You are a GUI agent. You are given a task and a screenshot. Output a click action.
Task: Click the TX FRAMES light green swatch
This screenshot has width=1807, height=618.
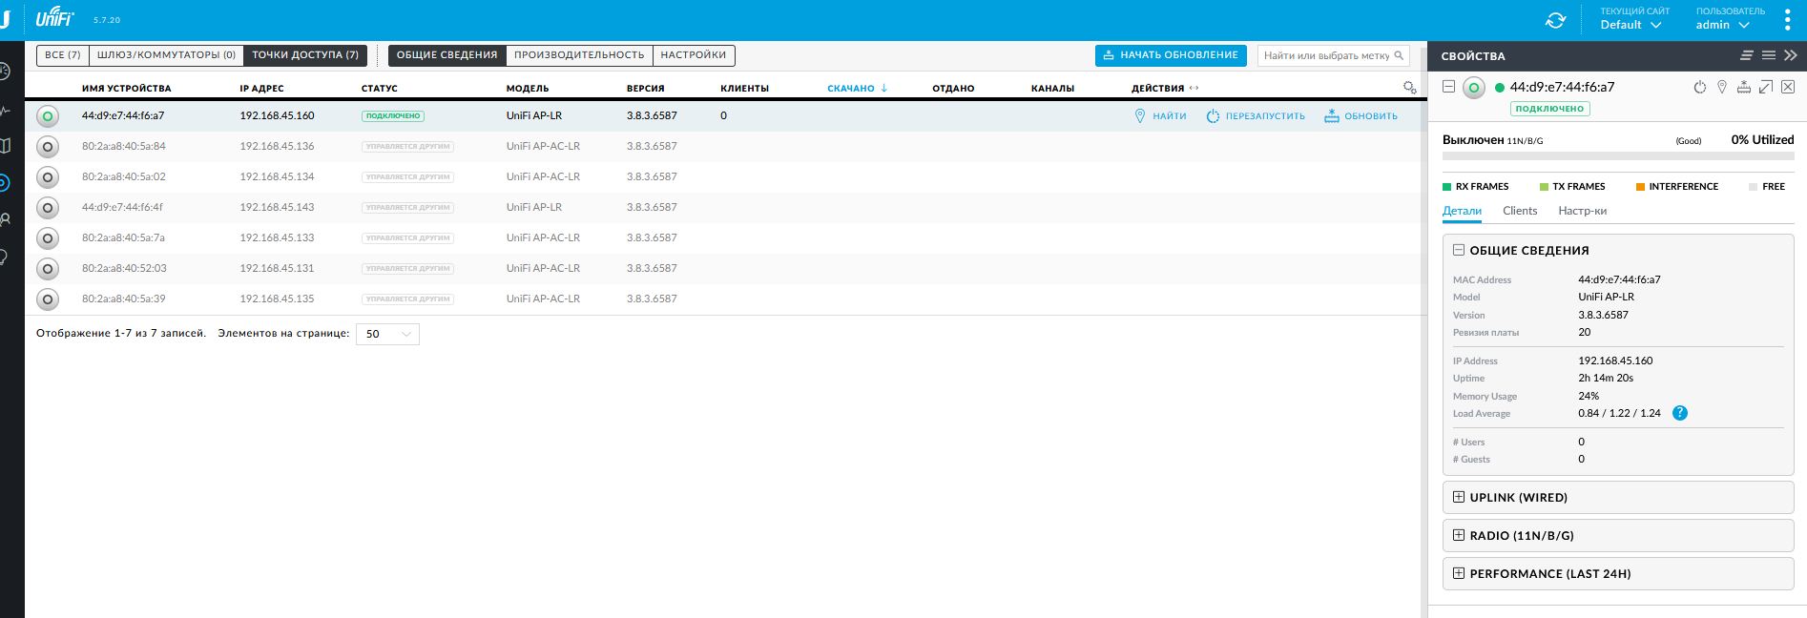point(1545,187)
